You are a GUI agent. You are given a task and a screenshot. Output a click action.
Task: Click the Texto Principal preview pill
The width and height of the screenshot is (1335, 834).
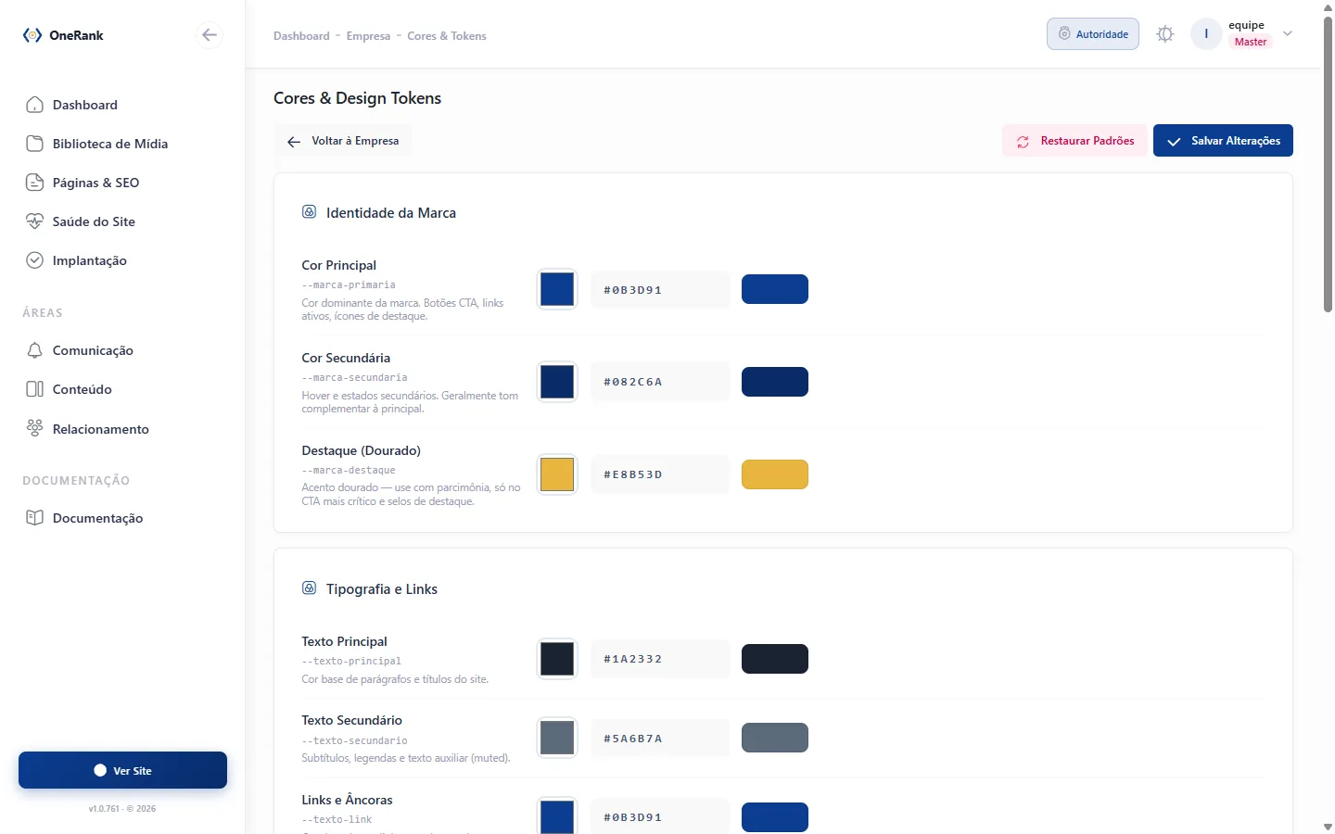click(775, 659)
